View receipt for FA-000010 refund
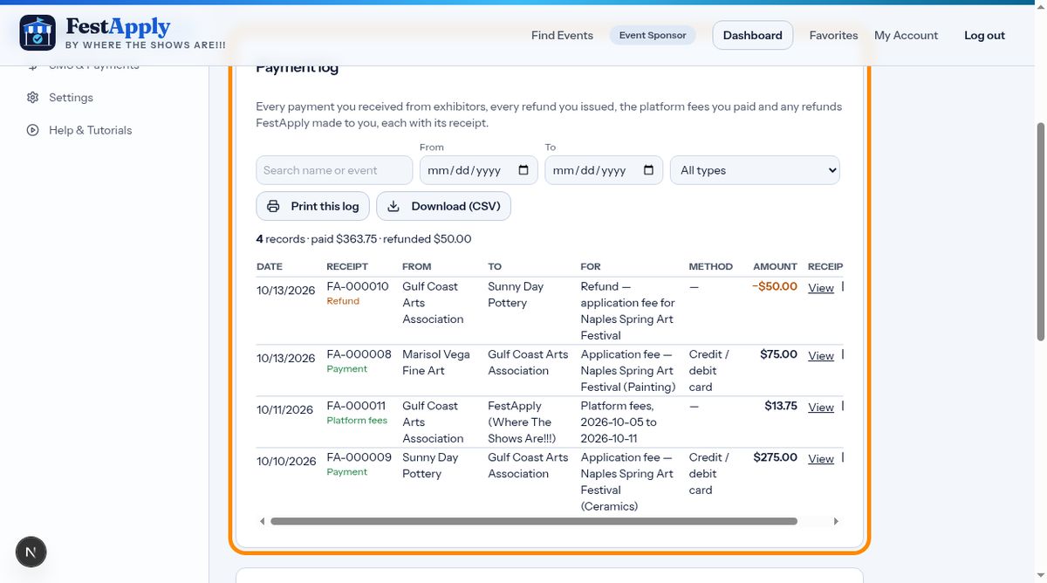Screen dimensions: 1047x583 click(x=821, y=288)
